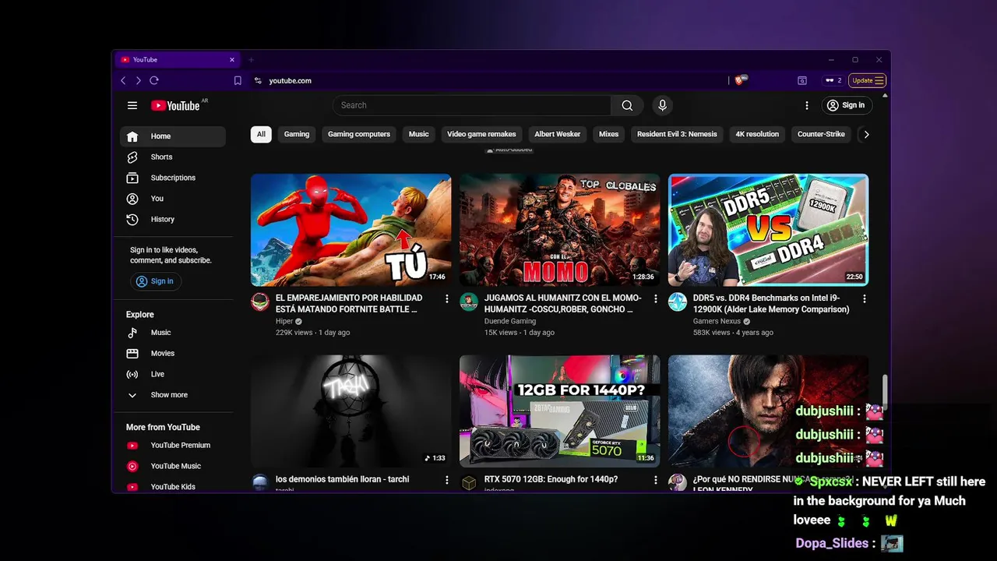This screenshot has width=997, height=561.
Task: Open the YouTube hamburger guide menu
Action: [x=132, y=105]
